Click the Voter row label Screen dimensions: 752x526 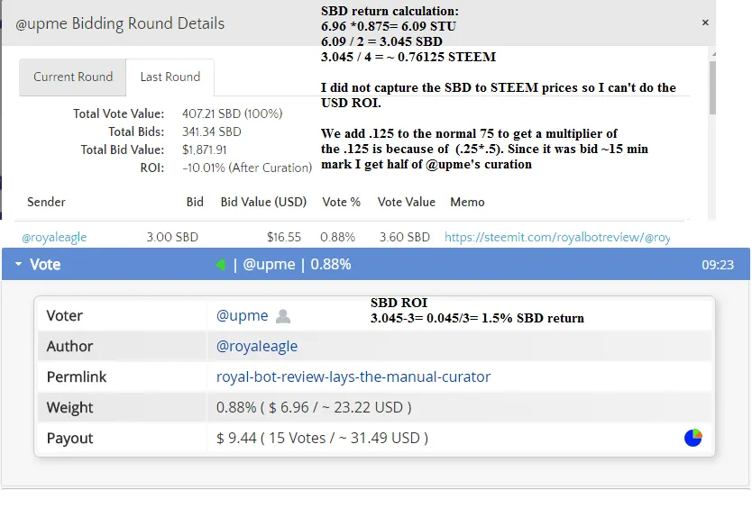pyautogui.click(x=64, y=316)
